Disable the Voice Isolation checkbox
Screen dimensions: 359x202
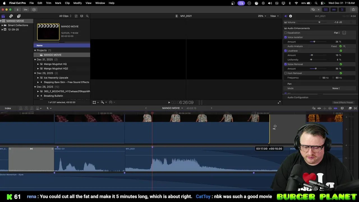[286, 37]
